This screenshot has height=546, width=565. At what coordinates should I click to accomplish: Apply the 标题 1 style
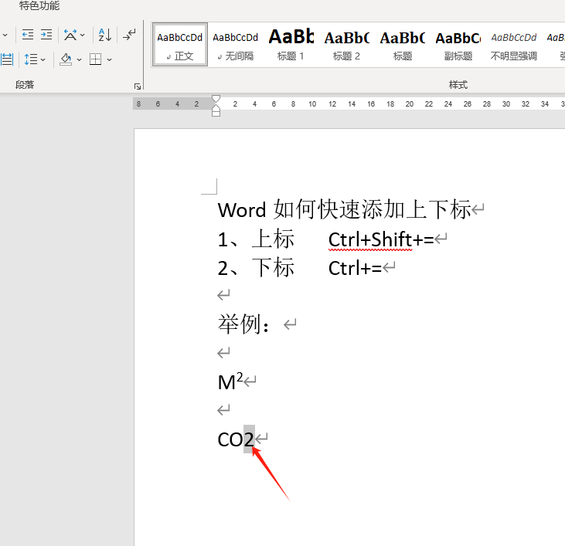tap(291, 45)
